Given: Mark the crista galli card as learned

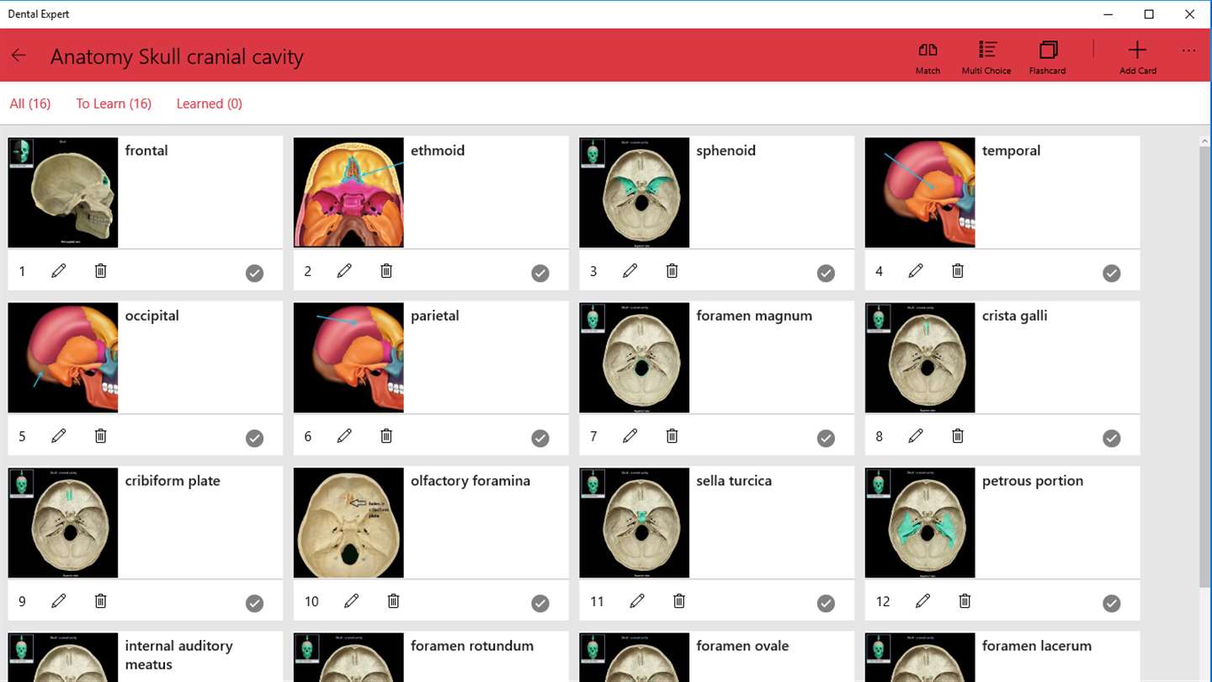Looking at the screenshot, I should [x=1112, y=438].
